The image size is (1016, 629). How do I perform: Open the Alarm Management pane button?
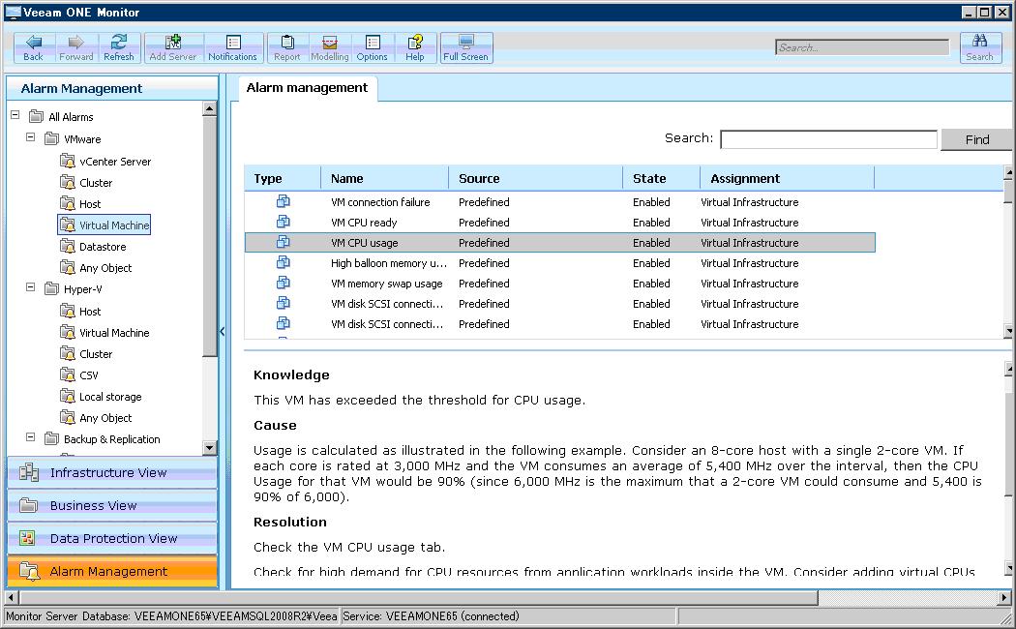pos(112,571)
